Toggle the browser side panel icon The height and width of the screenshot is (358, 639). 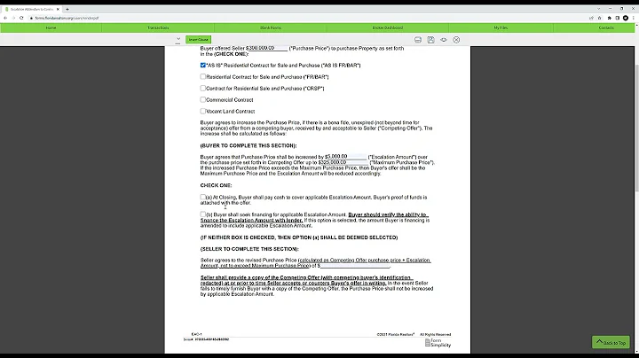(x=618, y=18)
